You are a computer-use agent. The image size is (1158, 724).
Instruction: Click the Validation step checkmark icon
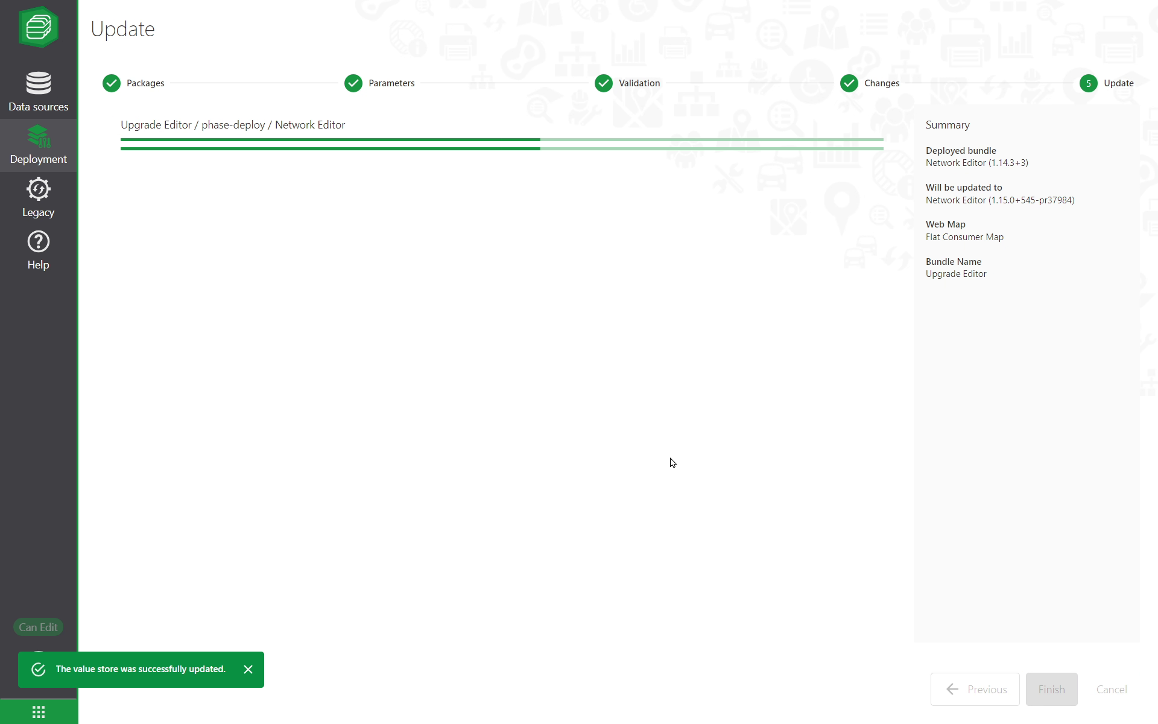tap(604, 83)
